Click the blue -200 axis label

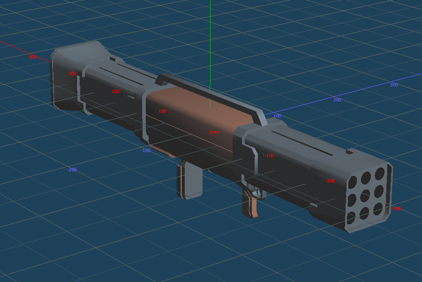(72, 170)
